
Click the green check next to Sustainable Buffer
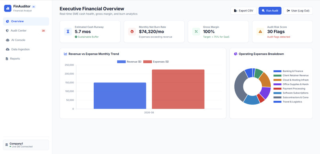point(76,37)
